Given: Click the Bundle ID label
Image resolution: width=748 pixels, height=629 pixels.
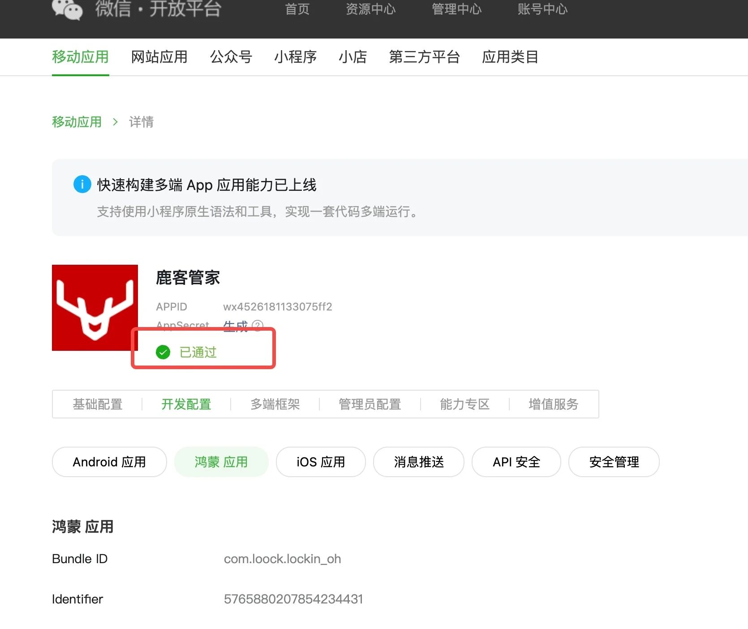Looking at the screenshot, I should (x=80, y=559).
